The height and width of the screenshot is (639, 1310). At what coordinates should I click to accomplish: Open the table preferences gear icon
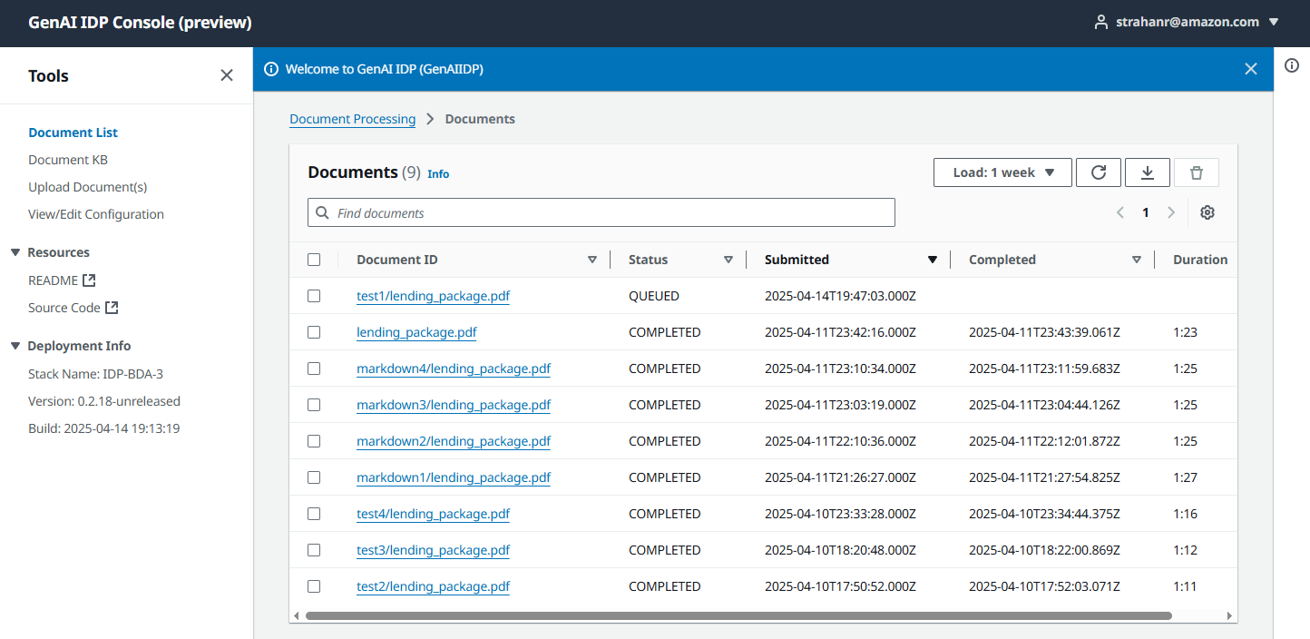point(1207,211)
